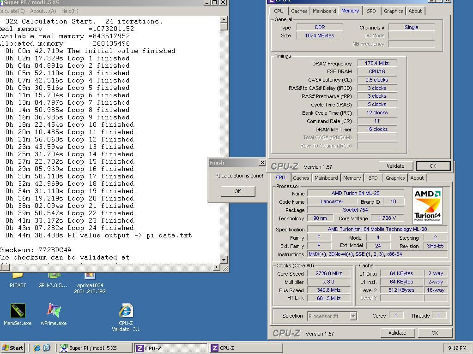Click the HT Link 681.5 MHz value
This screenshot has height=354, width=473.
(329, 298)
